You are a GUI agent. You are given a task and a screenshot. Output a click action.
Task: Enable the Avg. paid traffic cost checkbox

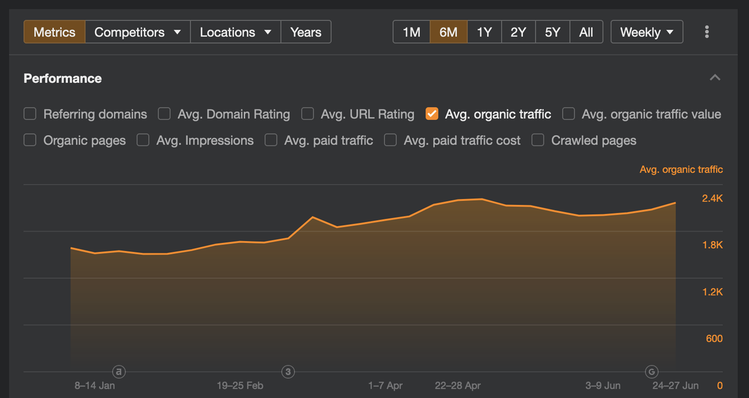(x=390, y=140)
